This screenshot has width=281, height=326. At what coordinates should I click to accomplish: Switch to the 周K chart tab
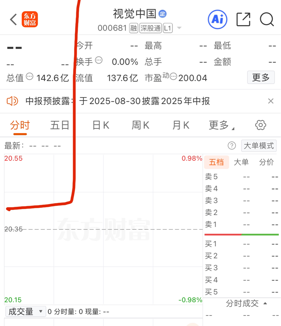point(140,125)
